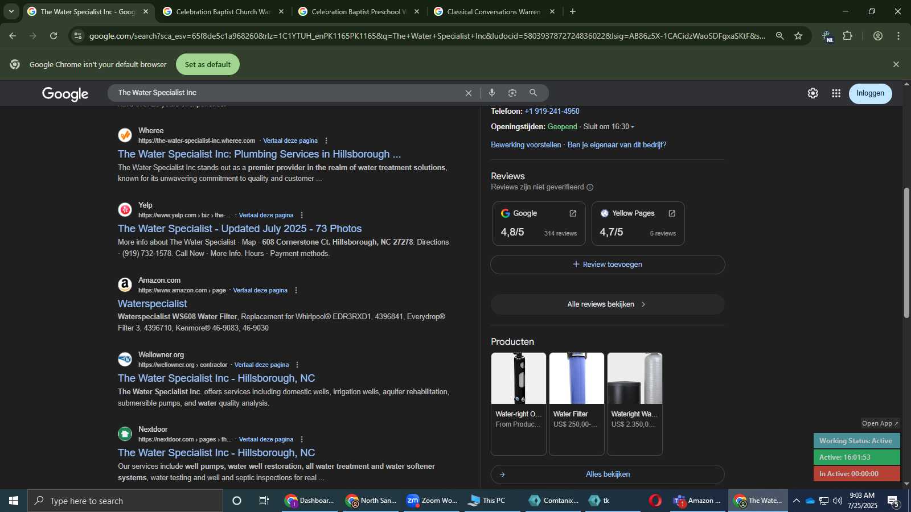This screenshot has width=911, height=512.
Task: Click the page vertical scrollbar
Action: [906, 253]
